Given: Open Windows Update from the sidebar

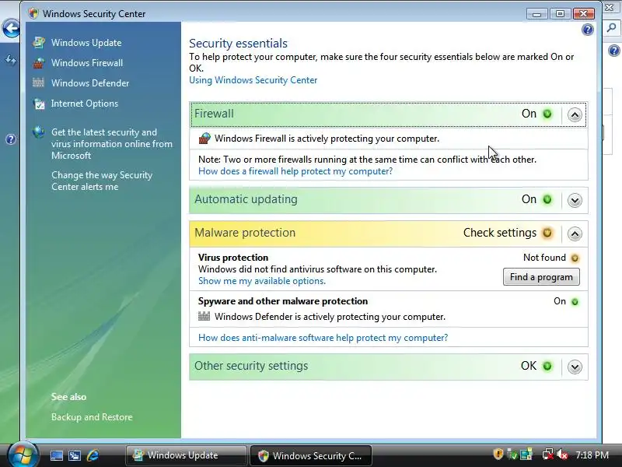Looking at the screenshot, I should point(86,43).
